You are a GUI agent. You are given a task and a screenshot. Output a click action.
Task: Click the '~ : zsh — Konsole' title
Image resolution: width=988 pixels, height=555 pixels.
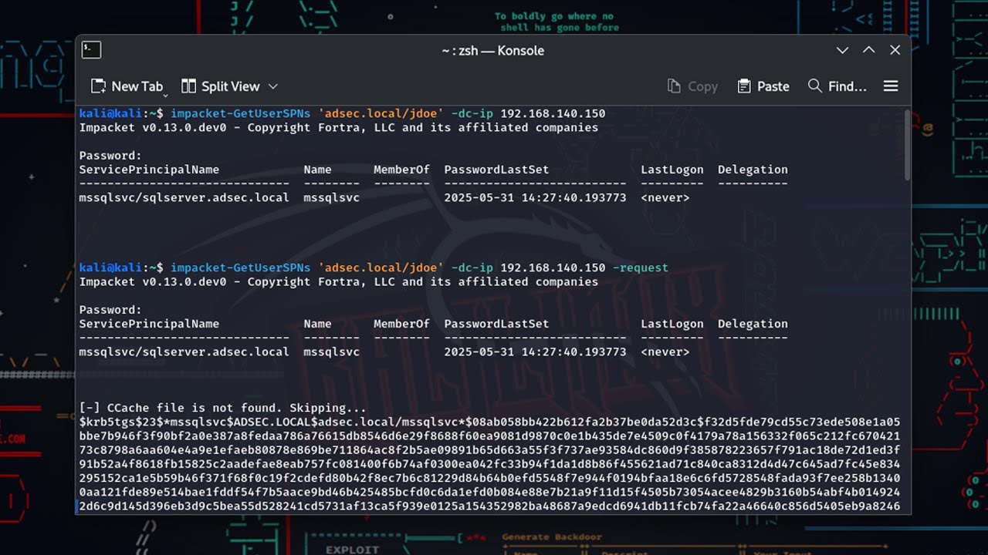coord(492,51)
